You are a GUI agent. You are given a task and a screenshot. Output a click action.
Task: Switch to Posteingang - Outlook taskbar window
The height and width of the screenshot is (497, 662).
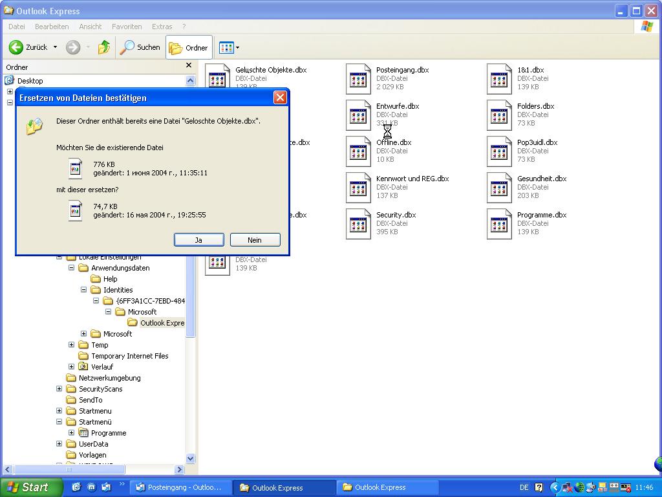(x=181, y=488)
